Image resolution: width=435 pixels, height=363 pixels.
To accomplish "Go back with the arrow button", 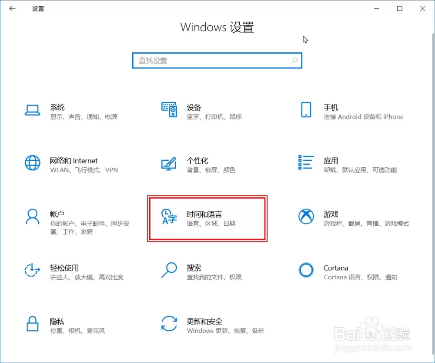I will tap(12, 9).
